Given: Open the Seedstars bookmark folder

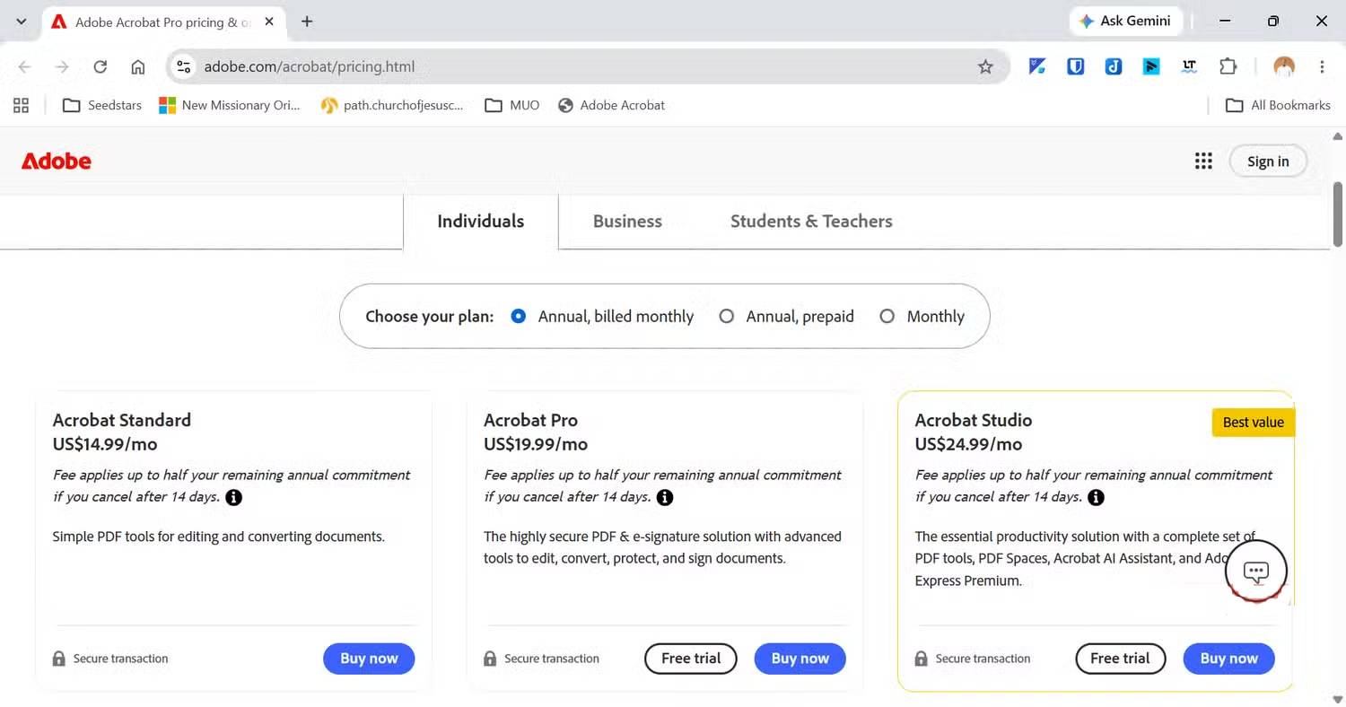Looking at the screenshot, I should 102,105.
